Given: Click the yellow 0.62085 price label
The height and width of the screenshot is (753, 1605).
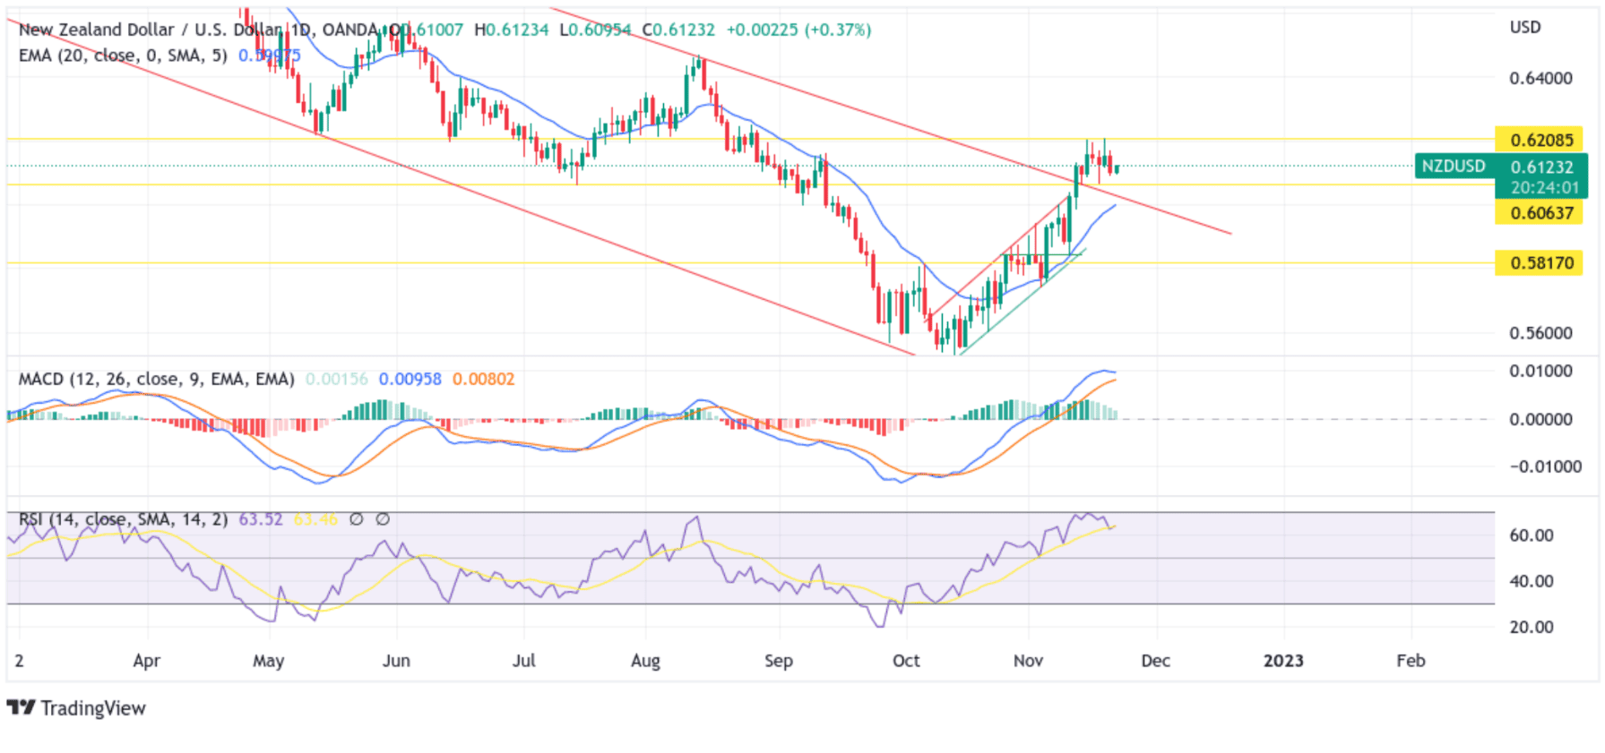Looking at the screenshot, I should 1540,140.
